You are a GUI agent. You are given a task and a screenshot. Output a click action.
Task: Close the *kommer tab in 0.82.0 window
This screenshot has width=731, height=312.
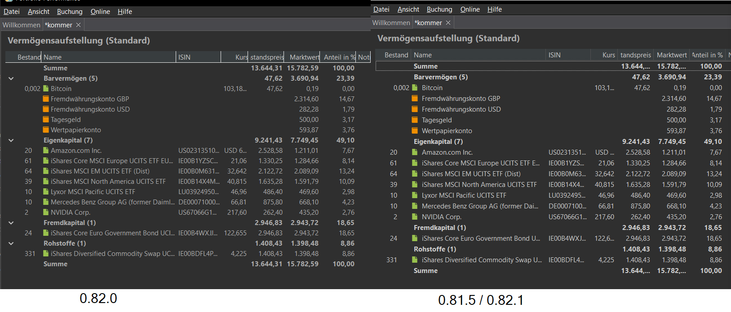click(x=78, y=25)
